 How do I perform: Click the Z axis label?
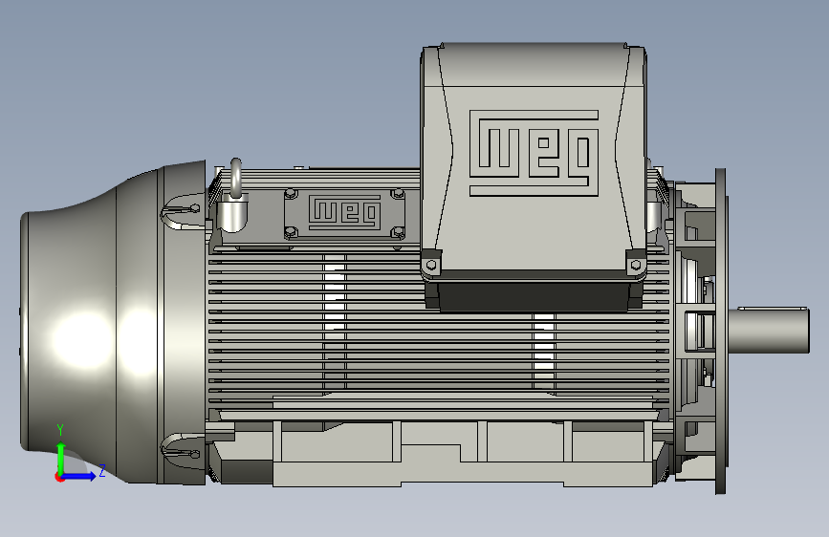point(102,470)
